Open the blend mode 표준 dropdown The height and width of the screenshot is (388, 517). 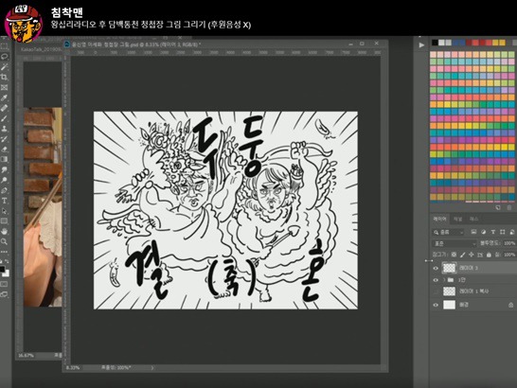coord(455,243)
